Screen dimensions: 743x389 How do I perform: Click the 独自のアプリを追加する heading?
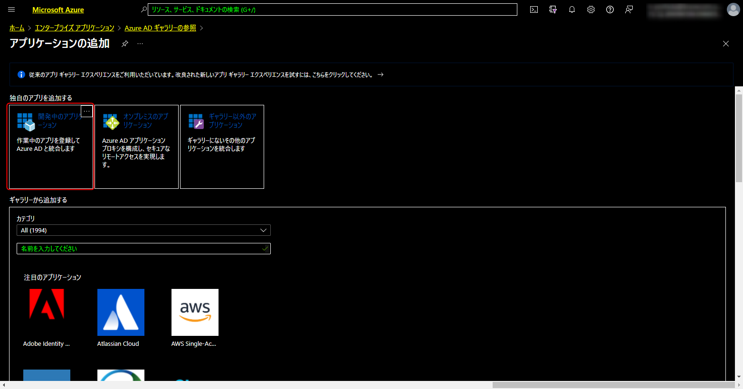click(41, 98)
